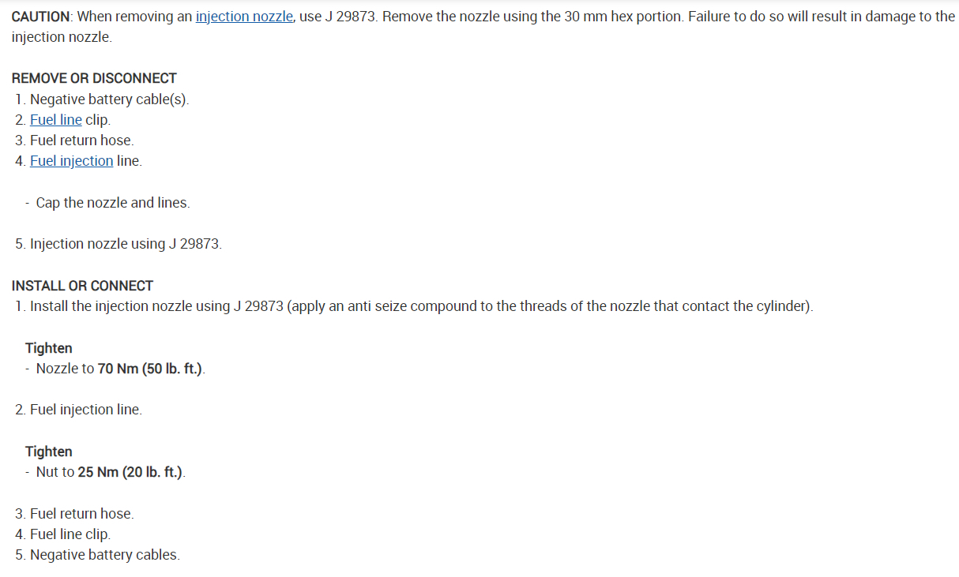This screenshot has width=959, height=577.
Task: Select install step "Fuel line clip"
Action: [70, 534]
